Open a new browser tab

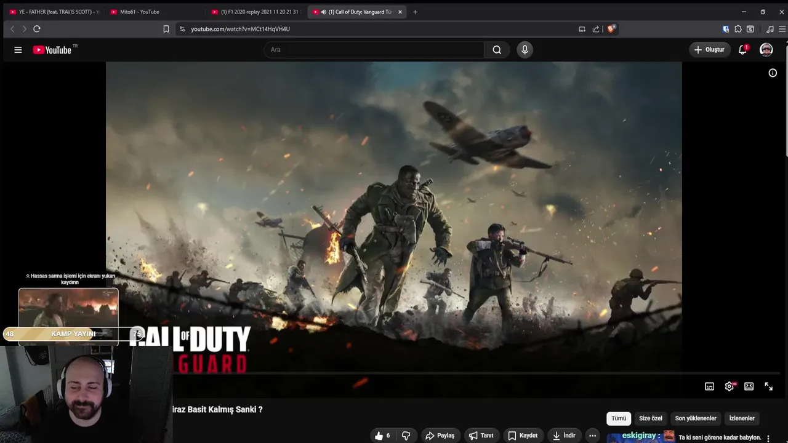pyautogui.click(x=415, y=12)
